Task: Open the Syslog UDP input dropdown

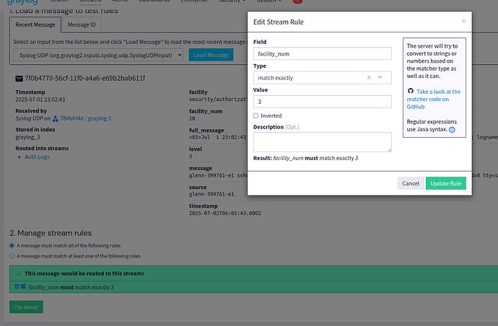Action: click(x=98, y=55)
